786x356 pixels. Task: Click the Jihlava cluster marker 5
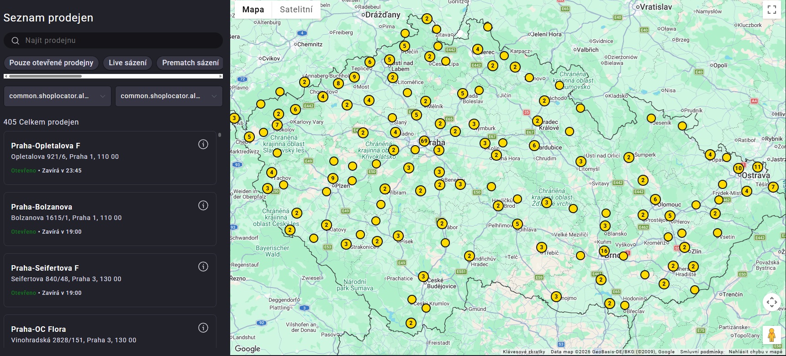point(517,224)
